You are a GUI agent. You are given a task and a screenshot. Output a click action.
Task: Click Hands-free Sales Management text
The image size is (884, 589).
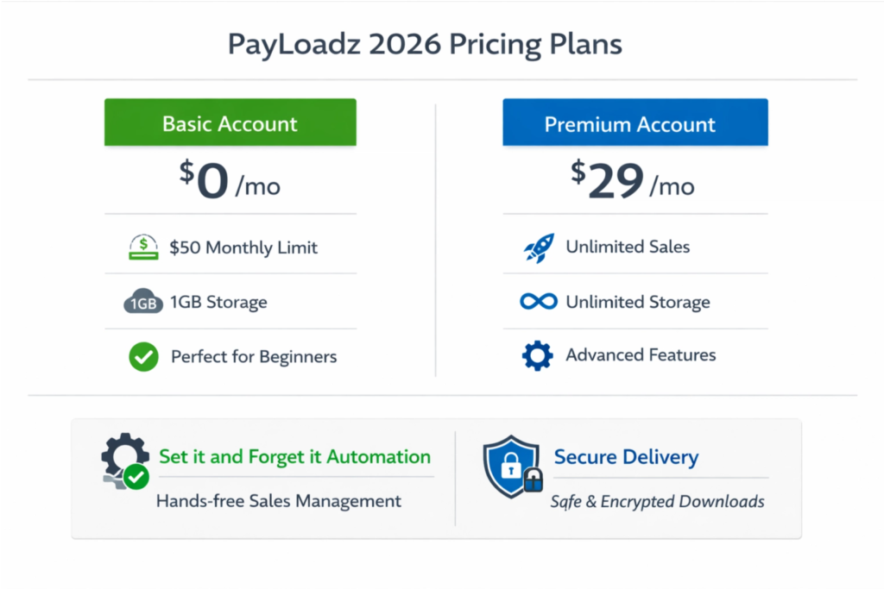point(278,501)
